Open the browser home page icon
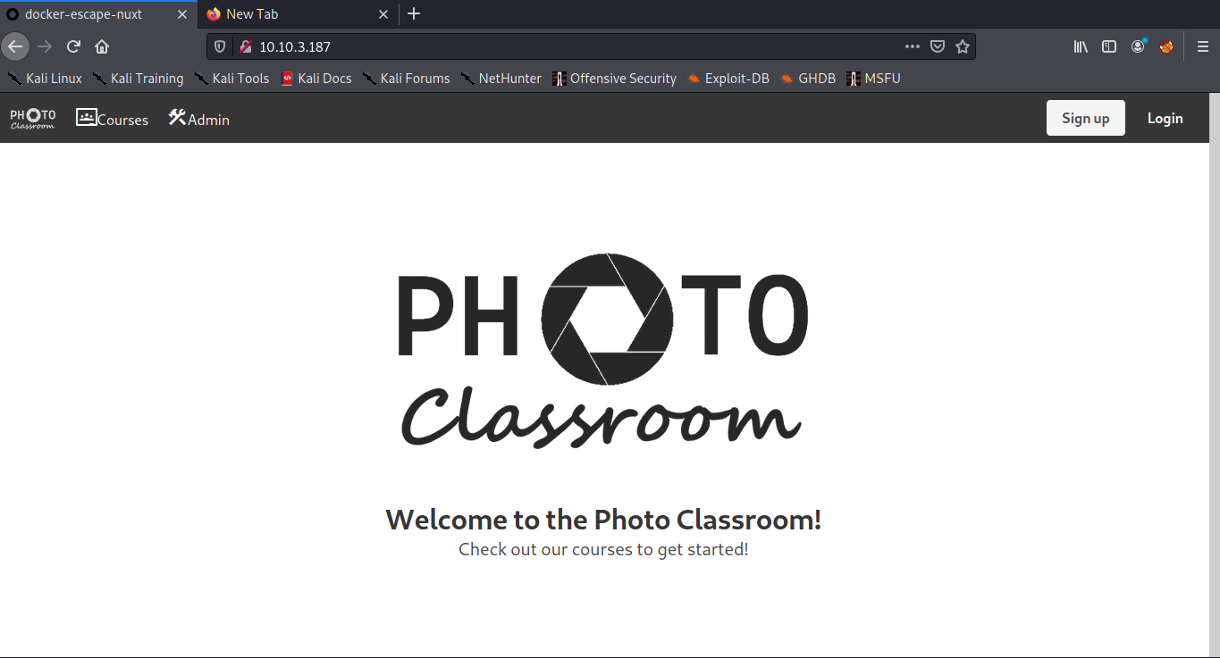This screenshot has height=658, width=1220. pyautogui.click(x=102, y=46)
